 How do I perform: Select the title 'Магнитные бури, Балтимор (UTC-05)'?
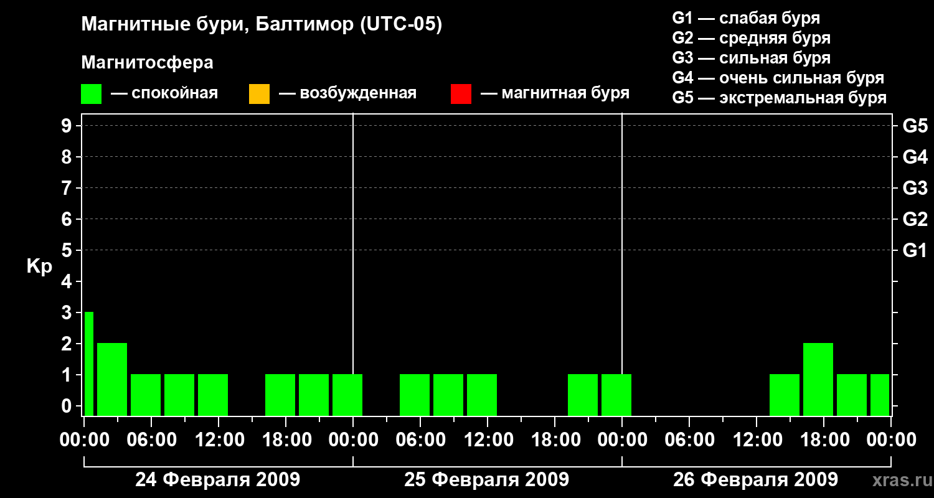tap(262, 25)
